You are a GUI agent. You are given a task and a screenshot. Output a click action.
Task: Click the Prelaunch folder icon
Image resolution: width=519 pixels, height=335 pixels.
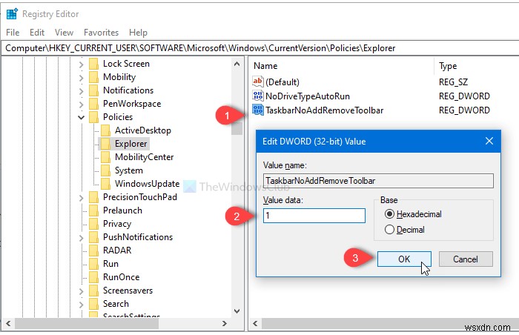pos(94,210)
